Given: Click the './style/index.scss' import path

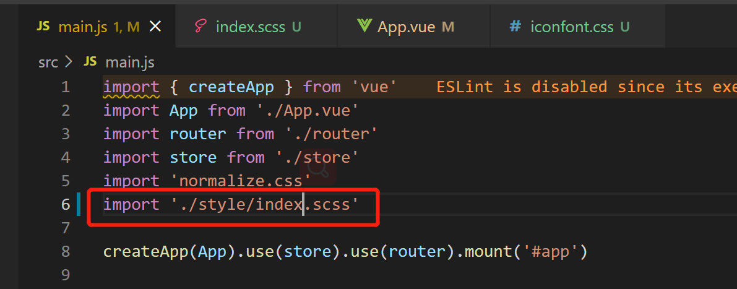Looking at the screenshot, I should click(264, 204).
